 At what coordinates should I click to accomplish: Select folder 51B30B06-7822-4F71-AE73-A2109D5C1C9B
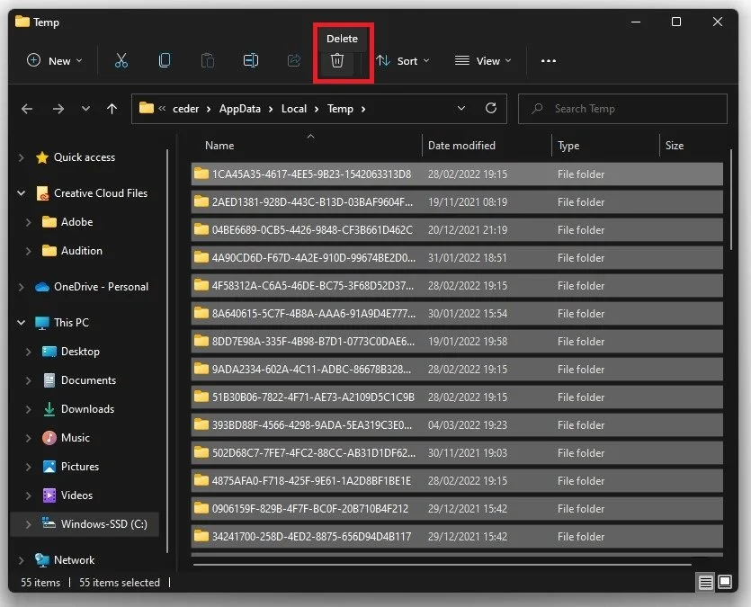457,397
